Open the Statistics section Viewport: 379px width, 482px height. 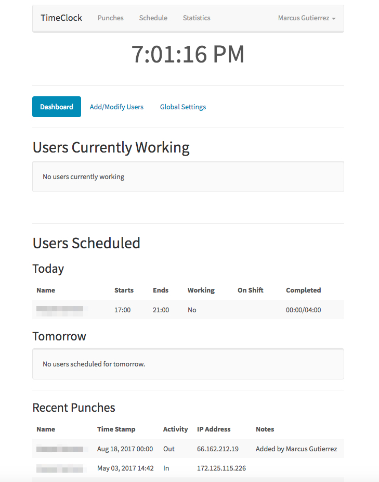196,18
